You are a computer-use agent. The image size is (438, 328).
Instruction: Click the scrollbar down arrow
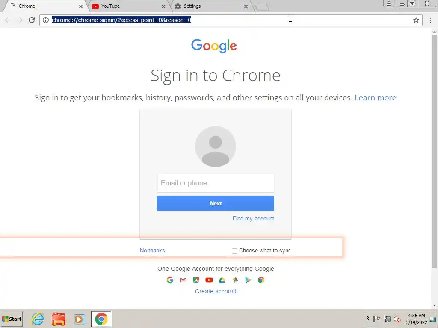435,305
